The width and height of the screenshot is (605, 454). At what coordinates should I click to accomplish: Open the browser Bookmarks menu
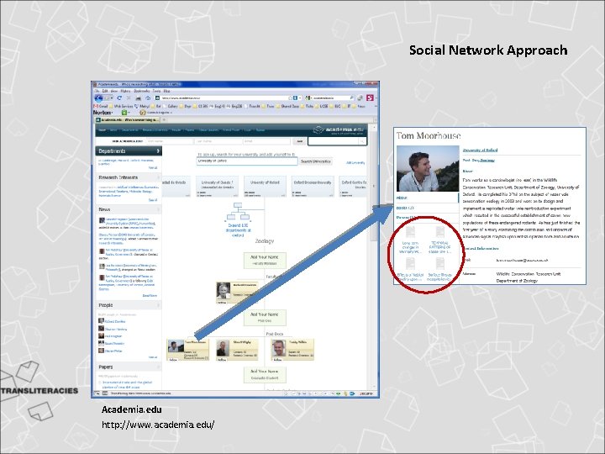[x=142, y=91]
